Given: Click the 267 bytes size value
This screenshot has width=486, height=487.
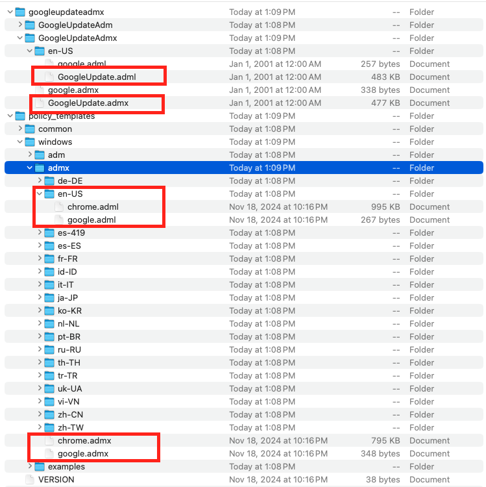Looking at the screenshot, I should [380, 220].
